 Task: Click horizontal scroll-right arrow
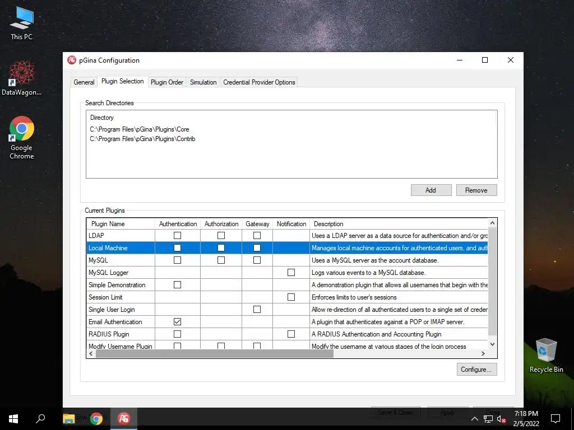pos(483,354)
